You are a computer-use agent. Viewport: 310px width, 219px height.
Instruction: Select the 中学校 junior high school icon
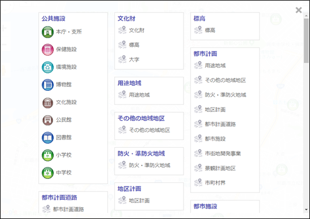coord(48,173)
